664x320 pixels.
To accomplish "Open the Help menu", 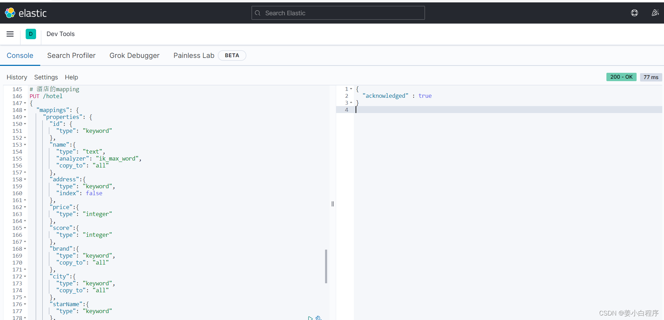I will [71, 77].
